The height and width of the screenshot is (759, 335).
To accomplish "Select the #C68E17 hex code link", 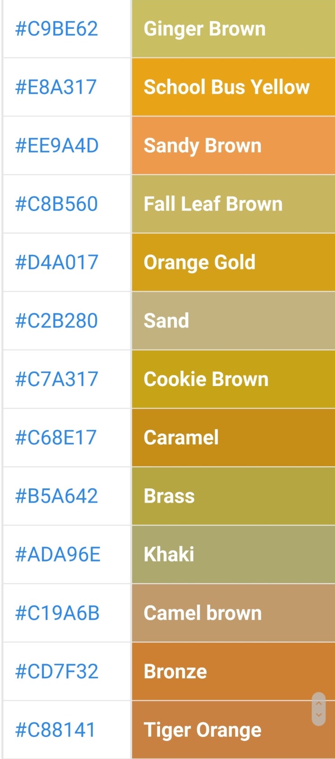I will click(x=56, y=437).
